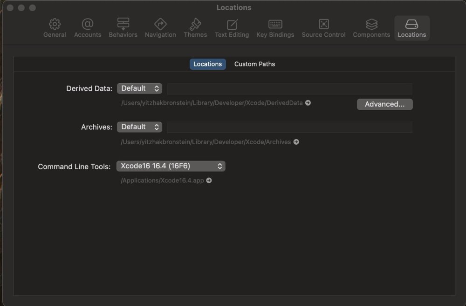Click the DerivedData path text

click(x=212, y=103)
